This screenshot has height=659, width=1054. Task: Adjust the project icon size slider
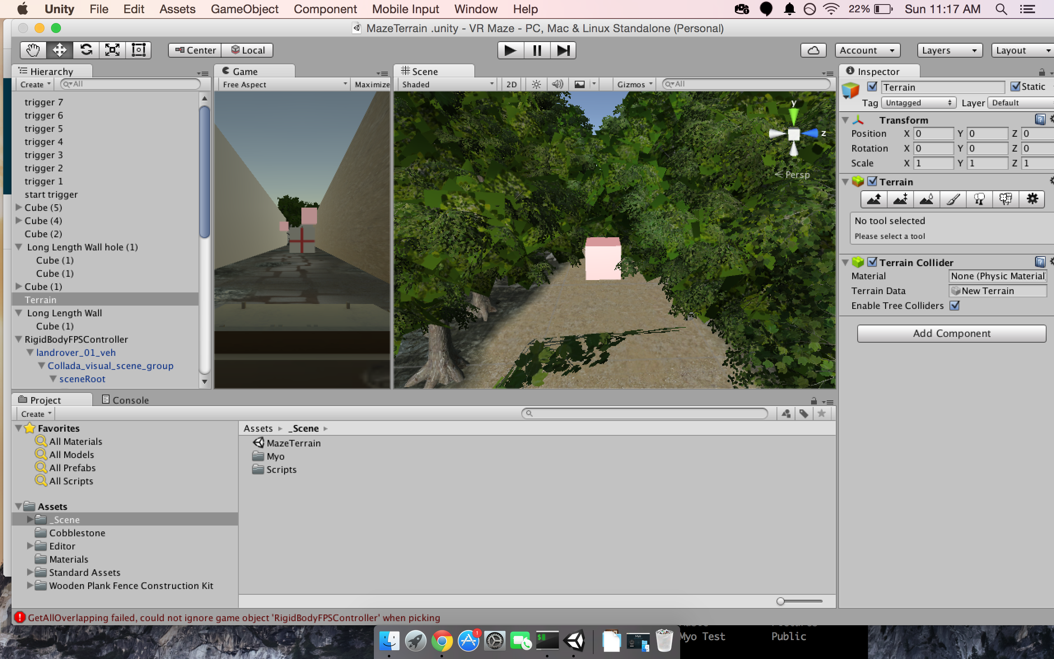781,601
